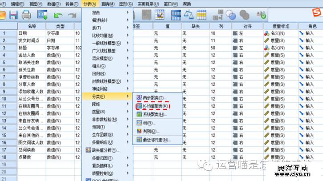
Task: Open the 分析(A) Analyze menu
Action: click(x=90, y=4)
